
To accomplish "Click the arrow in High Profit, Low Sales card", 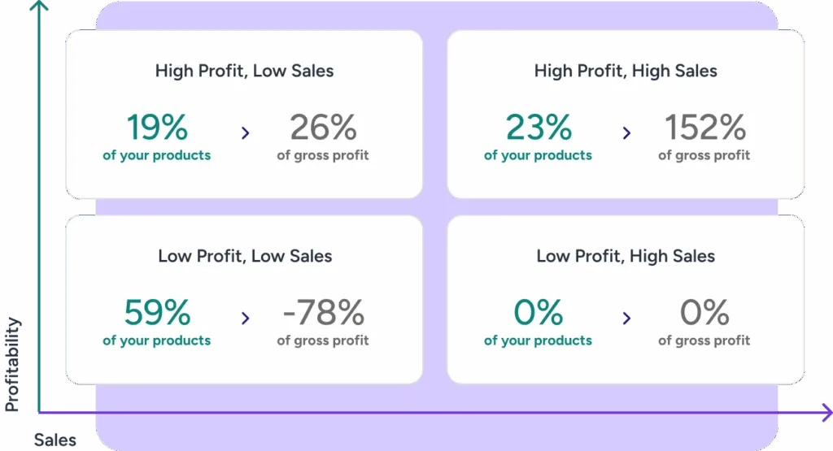I will coord(246,133).
